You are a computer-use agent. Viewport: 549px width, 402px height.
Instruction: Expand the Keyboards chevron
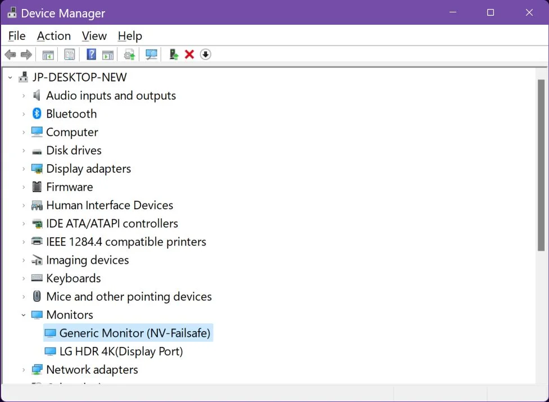coord(24,278)
